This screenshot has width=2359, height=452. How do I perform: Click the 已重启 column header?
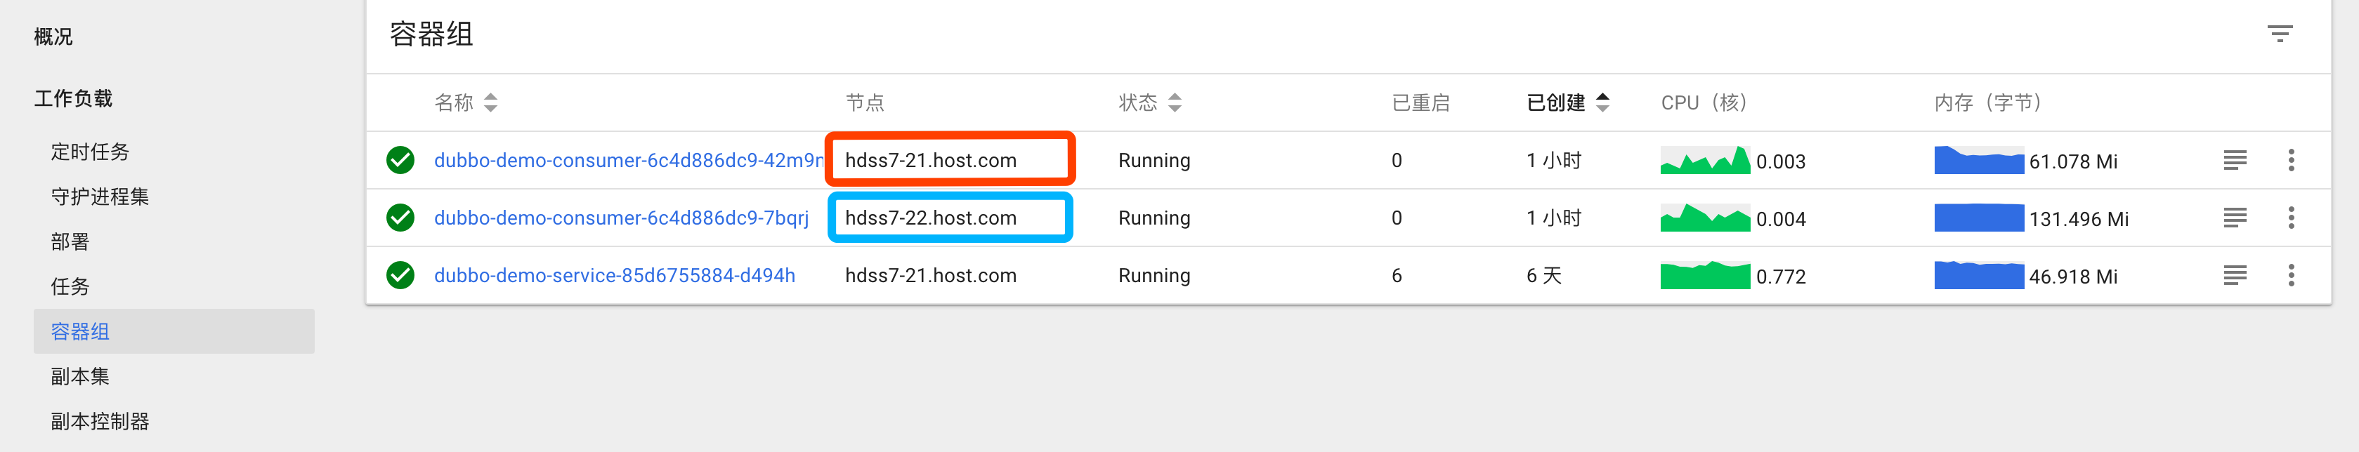[x=1421, y=102]
